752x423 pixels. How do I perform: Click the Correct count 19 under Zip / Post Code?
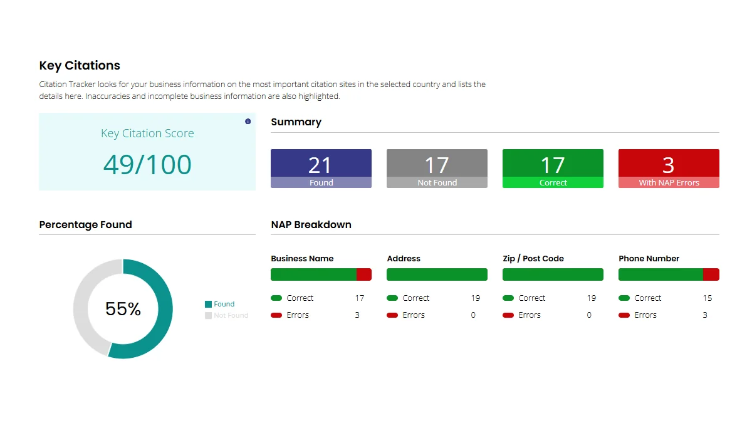(592, 298)
